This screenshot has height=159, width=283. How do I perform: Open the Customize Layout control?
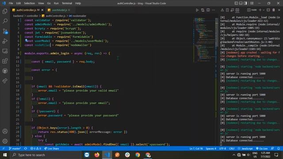(x=252, y=3)
